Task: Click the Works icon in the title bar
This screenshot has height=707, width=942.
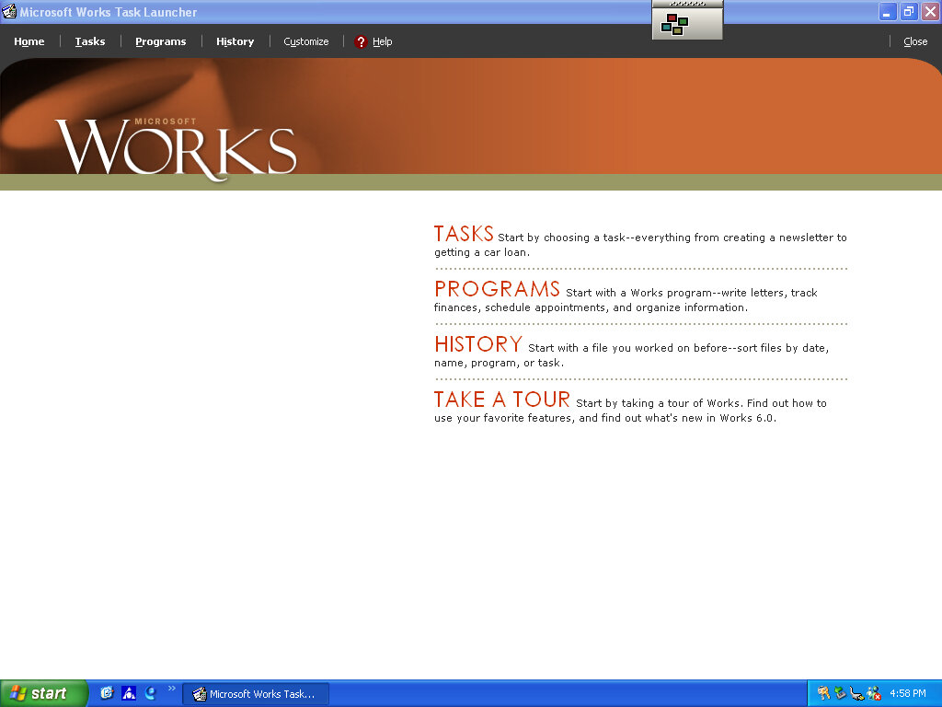Action: click(x=9, y=12)
